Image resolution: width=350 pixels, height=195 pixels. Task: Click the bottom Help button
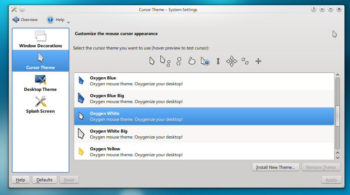coord(21,180)
